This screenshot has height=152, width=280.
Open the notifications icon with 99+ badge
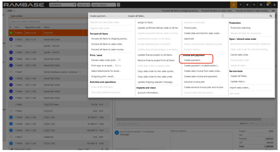(x=268, y=5)
